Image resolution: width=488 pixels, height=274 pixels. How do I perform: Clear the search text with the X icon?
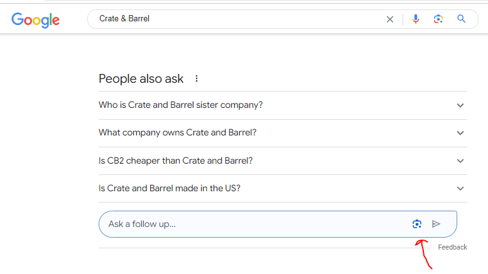click(390, 19)
